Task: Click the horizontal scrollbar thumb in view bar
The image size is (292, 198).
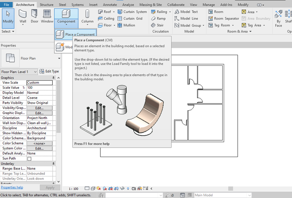Action: (231, 189)
